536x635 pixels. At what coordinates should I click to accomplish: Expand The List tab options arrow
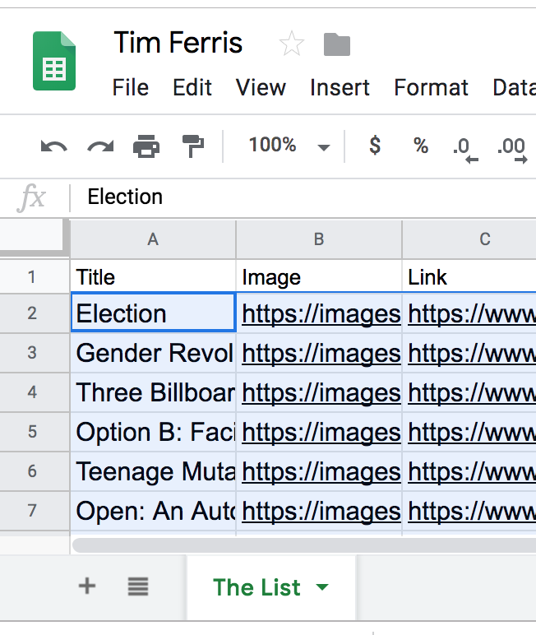click(x=322, y=587)
